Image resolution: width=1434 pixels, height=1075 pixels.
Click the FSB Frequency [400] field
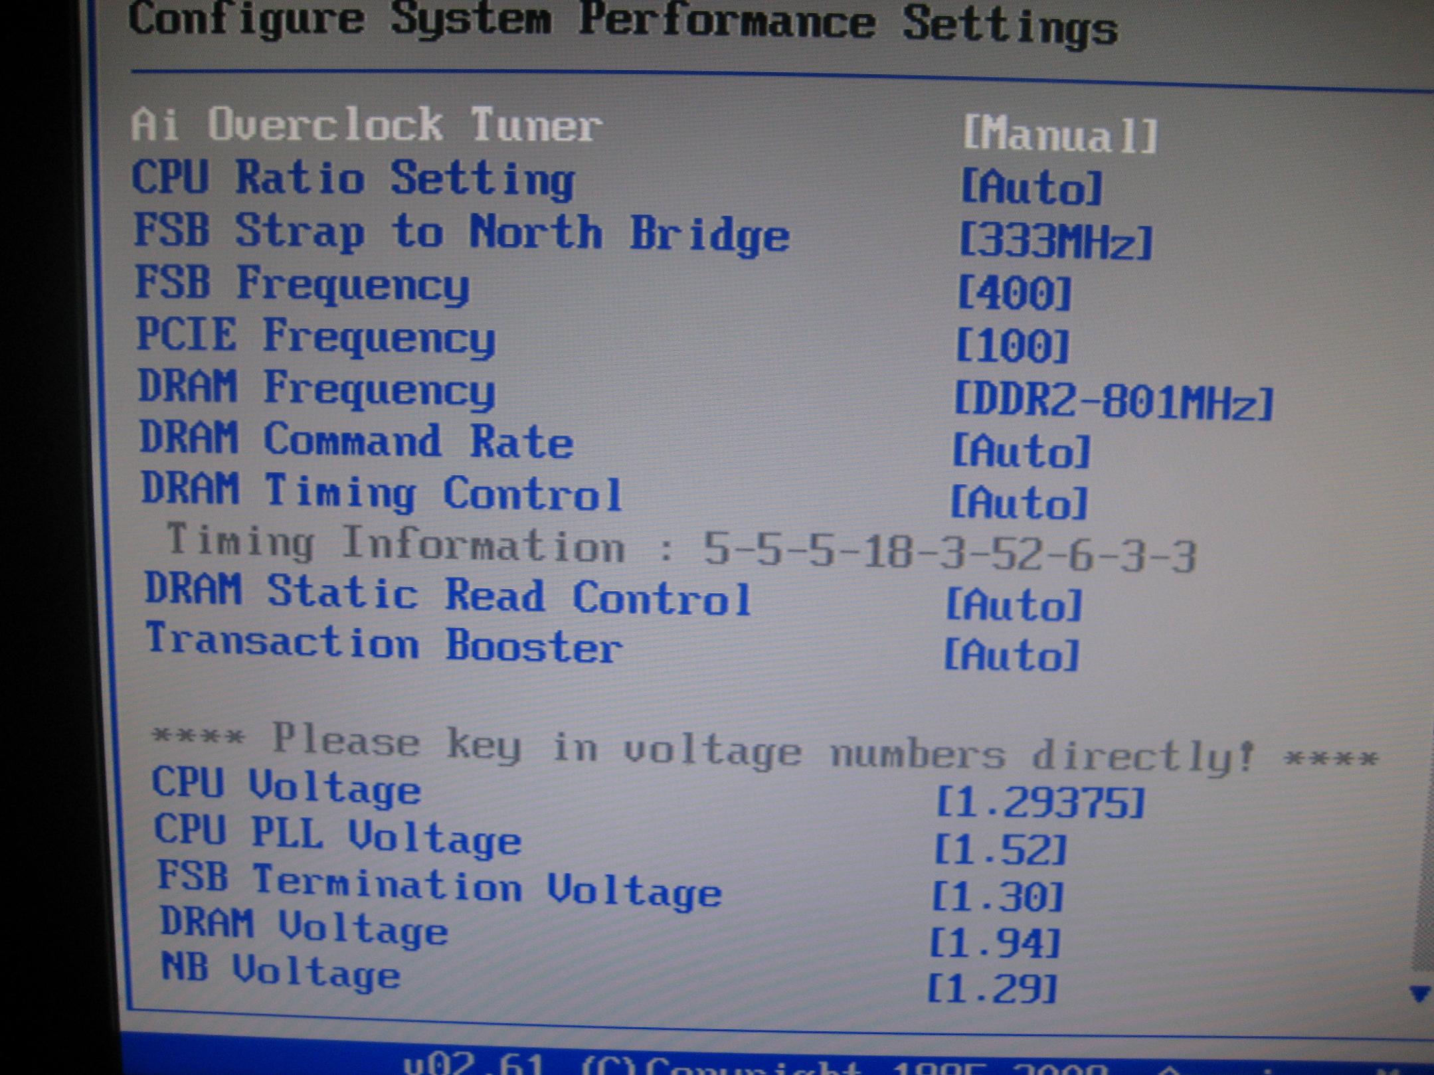tap(1014, 293)
